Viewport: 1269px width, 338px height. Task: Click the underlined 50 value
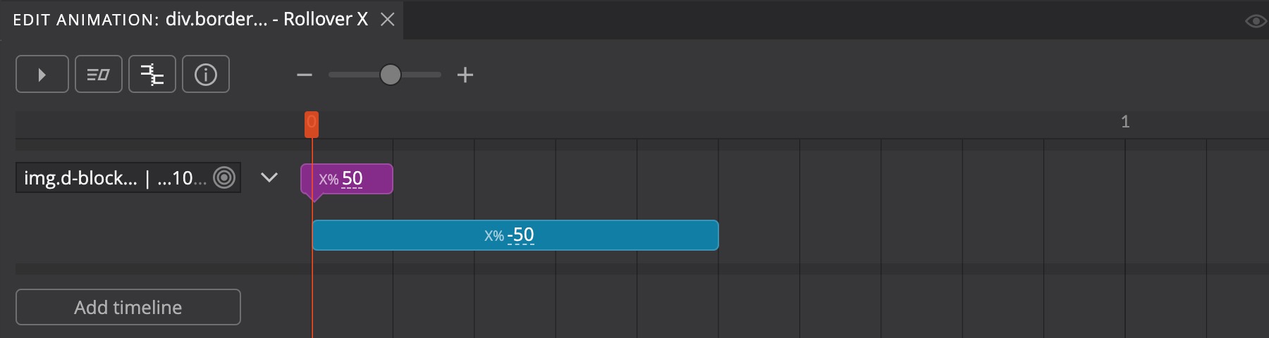click(352, 179)
